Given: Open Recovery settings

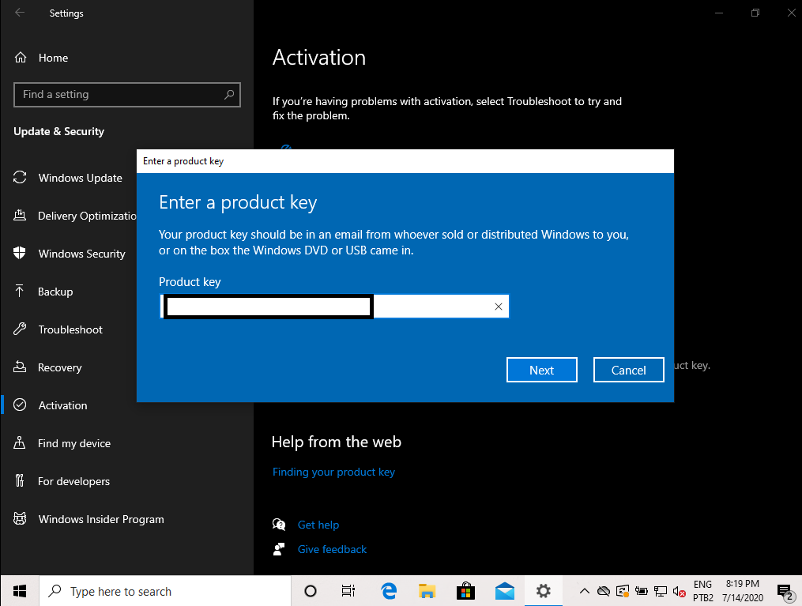Looking at the screenshot, I should [60, 367].
